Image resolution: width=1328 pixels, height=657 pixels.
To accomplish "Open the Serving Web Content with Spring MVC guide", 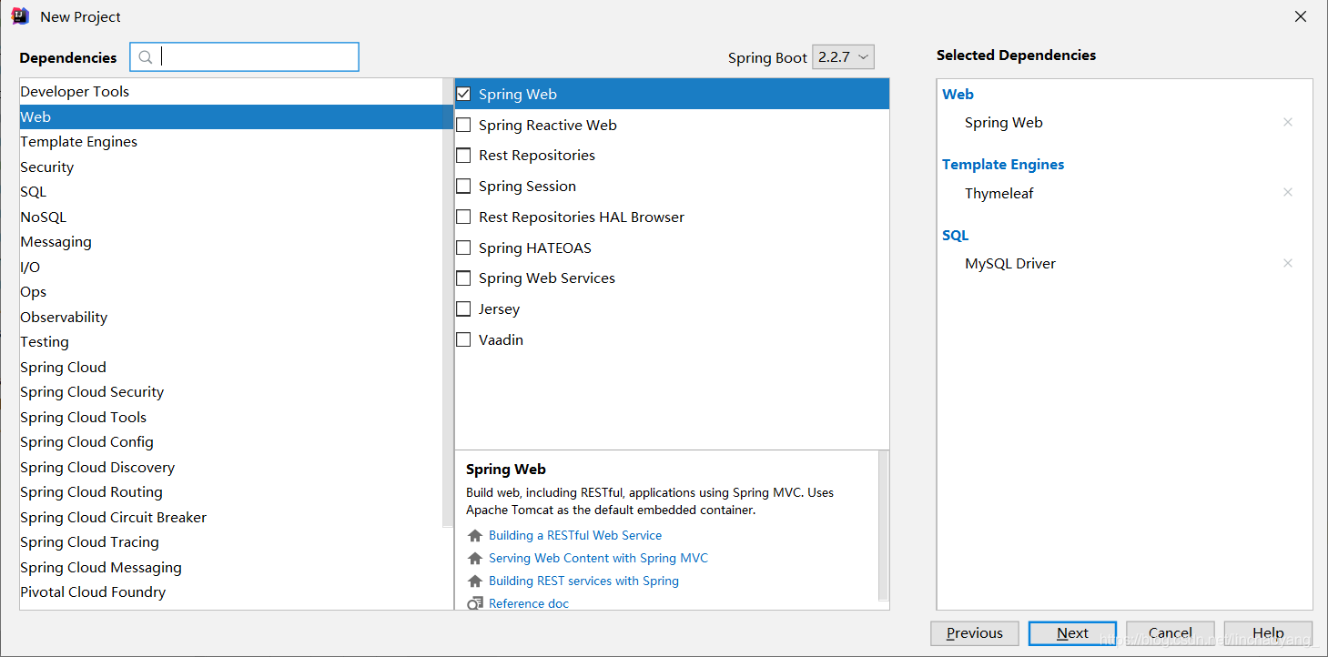I will tap(598, 558).
